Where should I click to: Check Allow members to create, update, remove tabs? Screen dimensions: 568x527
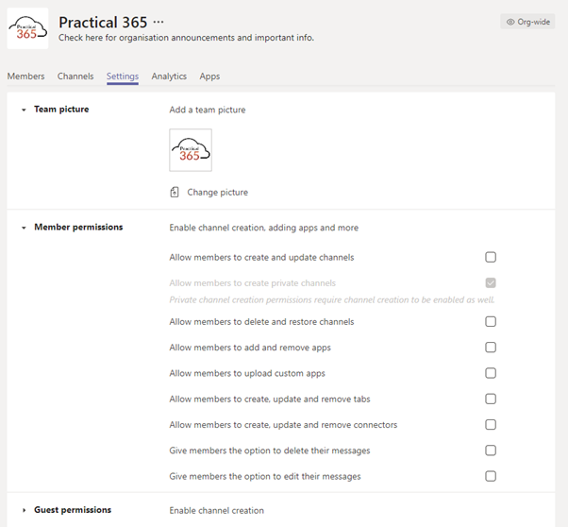(491, 399)
